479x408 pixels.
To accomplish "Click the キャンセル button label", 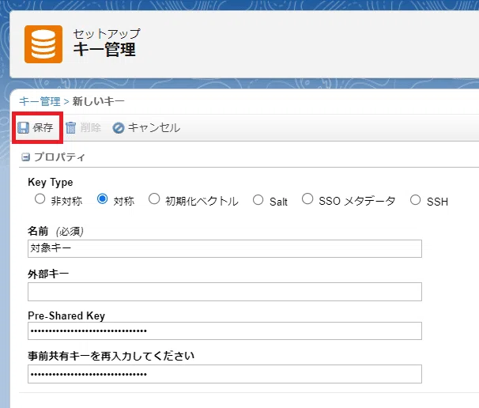I will pos(154,128).
